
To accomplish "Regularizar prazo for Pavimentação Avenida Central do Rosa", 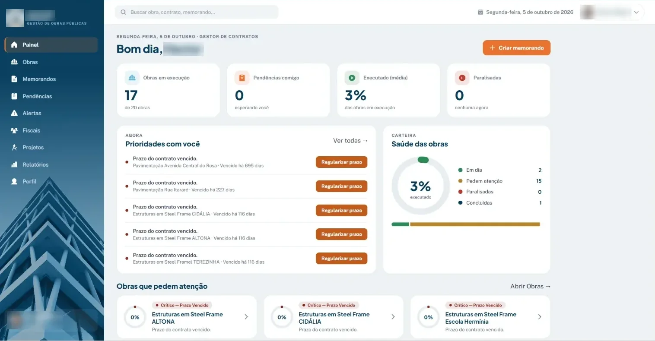I will [x=342, y=162].
